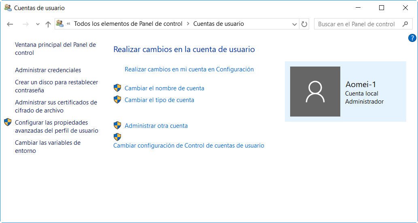This screenshot has height=223, width=418.
Task: Click shield icon next to Administrar otra cuenta
Action: tap(117, 125)
